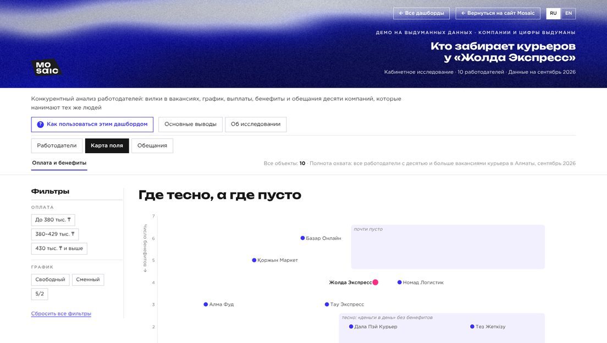Viewport: 607px width, 343px height.
Task: Click the 'Алма Фуд' data point
Action: click(x=206, y=305)
